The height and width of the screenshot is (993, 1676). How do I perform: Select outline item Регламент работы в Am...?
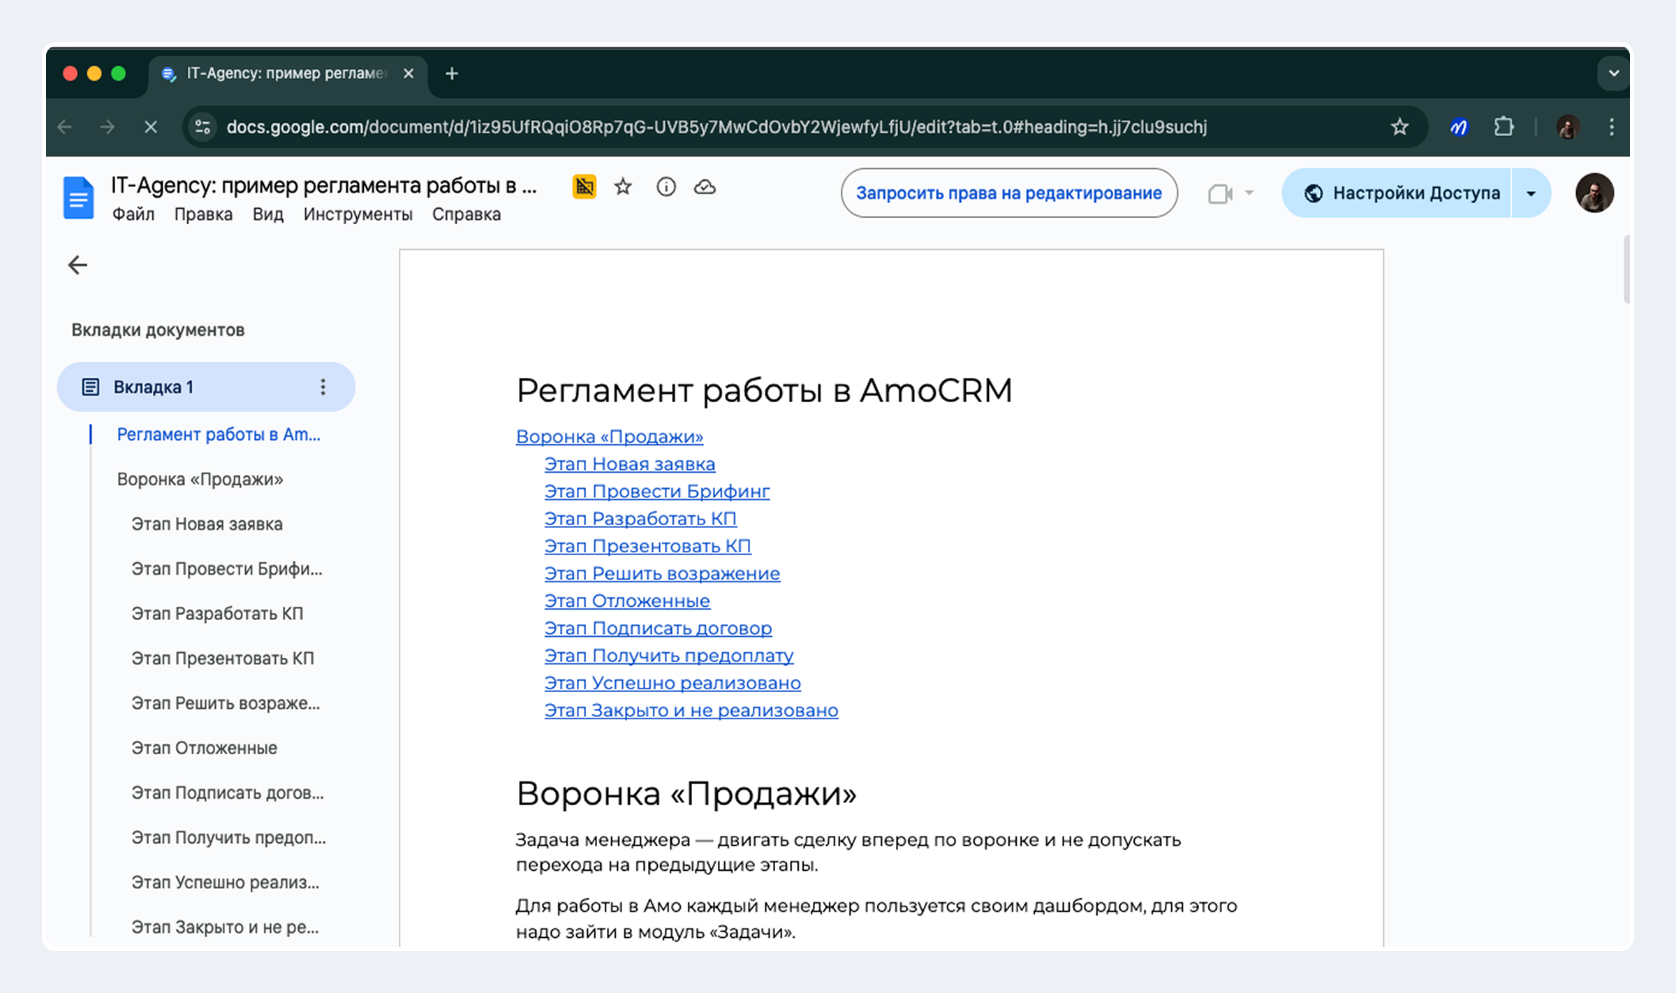point(219,434)
